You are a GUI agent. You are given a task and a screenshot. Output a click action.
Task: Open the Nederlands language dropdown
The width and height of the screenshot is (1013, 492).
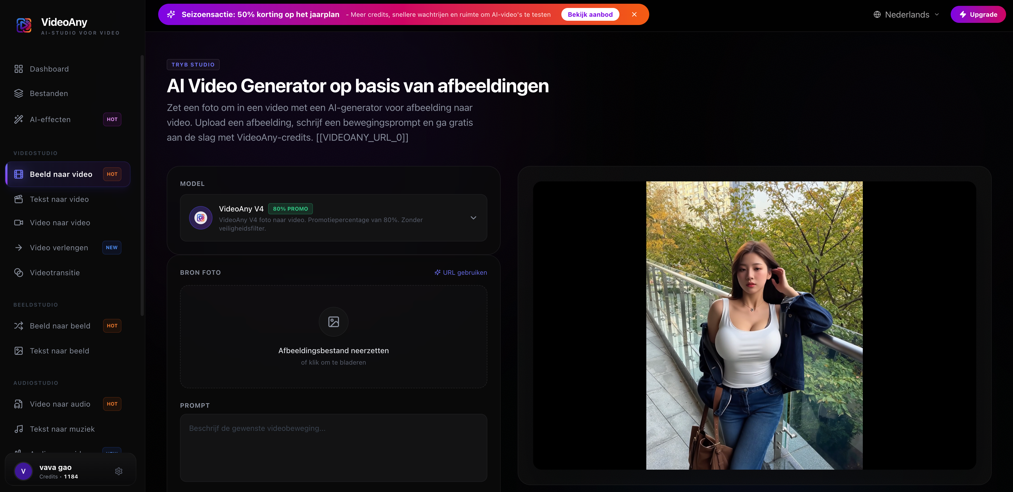tap(906, 15)
